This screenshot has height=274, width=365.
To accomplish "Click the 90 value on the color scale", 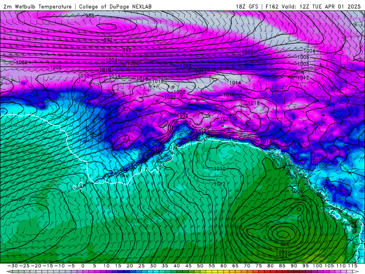I will tap(294, 266).
